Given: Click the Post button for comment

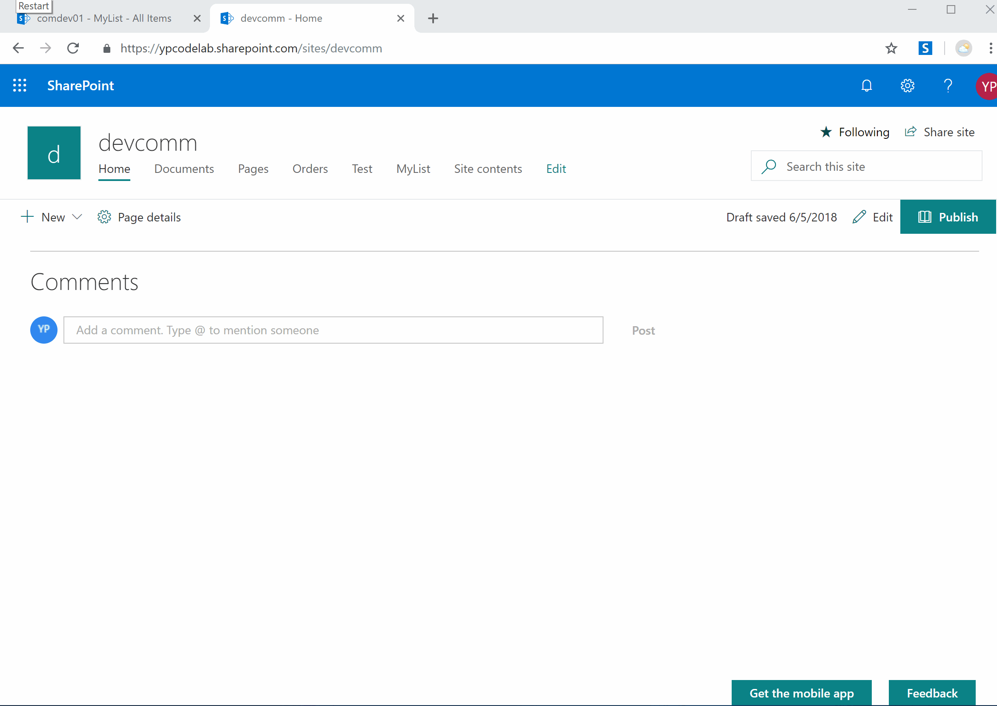Looking at the screenshot, I should (644, 330).
